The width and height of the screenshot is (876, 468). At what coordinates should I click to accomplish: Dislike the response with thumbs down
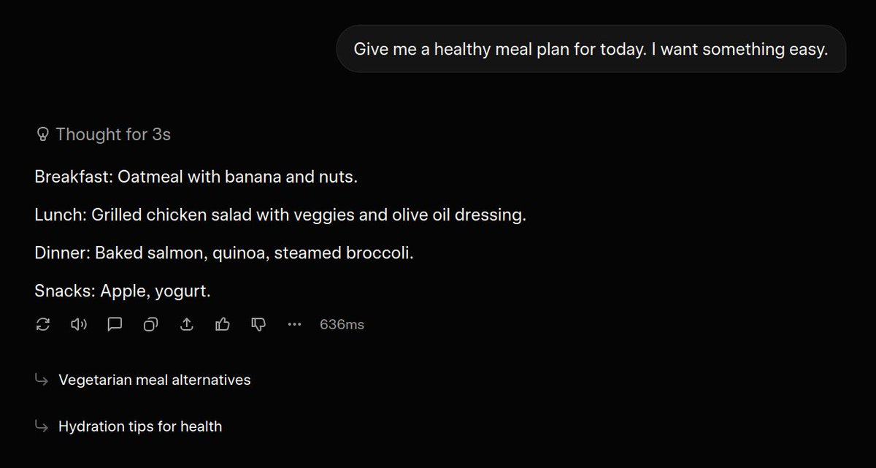258,324
